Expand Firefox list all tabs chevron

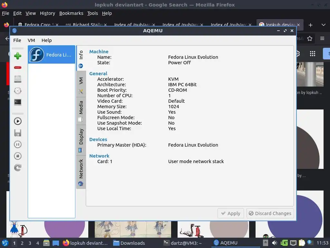click(324, 25)
